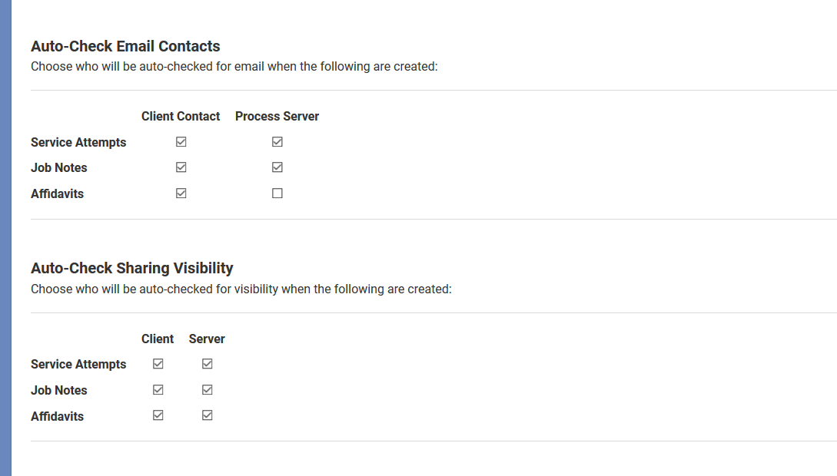The width and height of the screenshot is (837, 476).
Task: Click the Client column header under Sharing Visibility
Action: pyautogui.click(x=158, y=339)
